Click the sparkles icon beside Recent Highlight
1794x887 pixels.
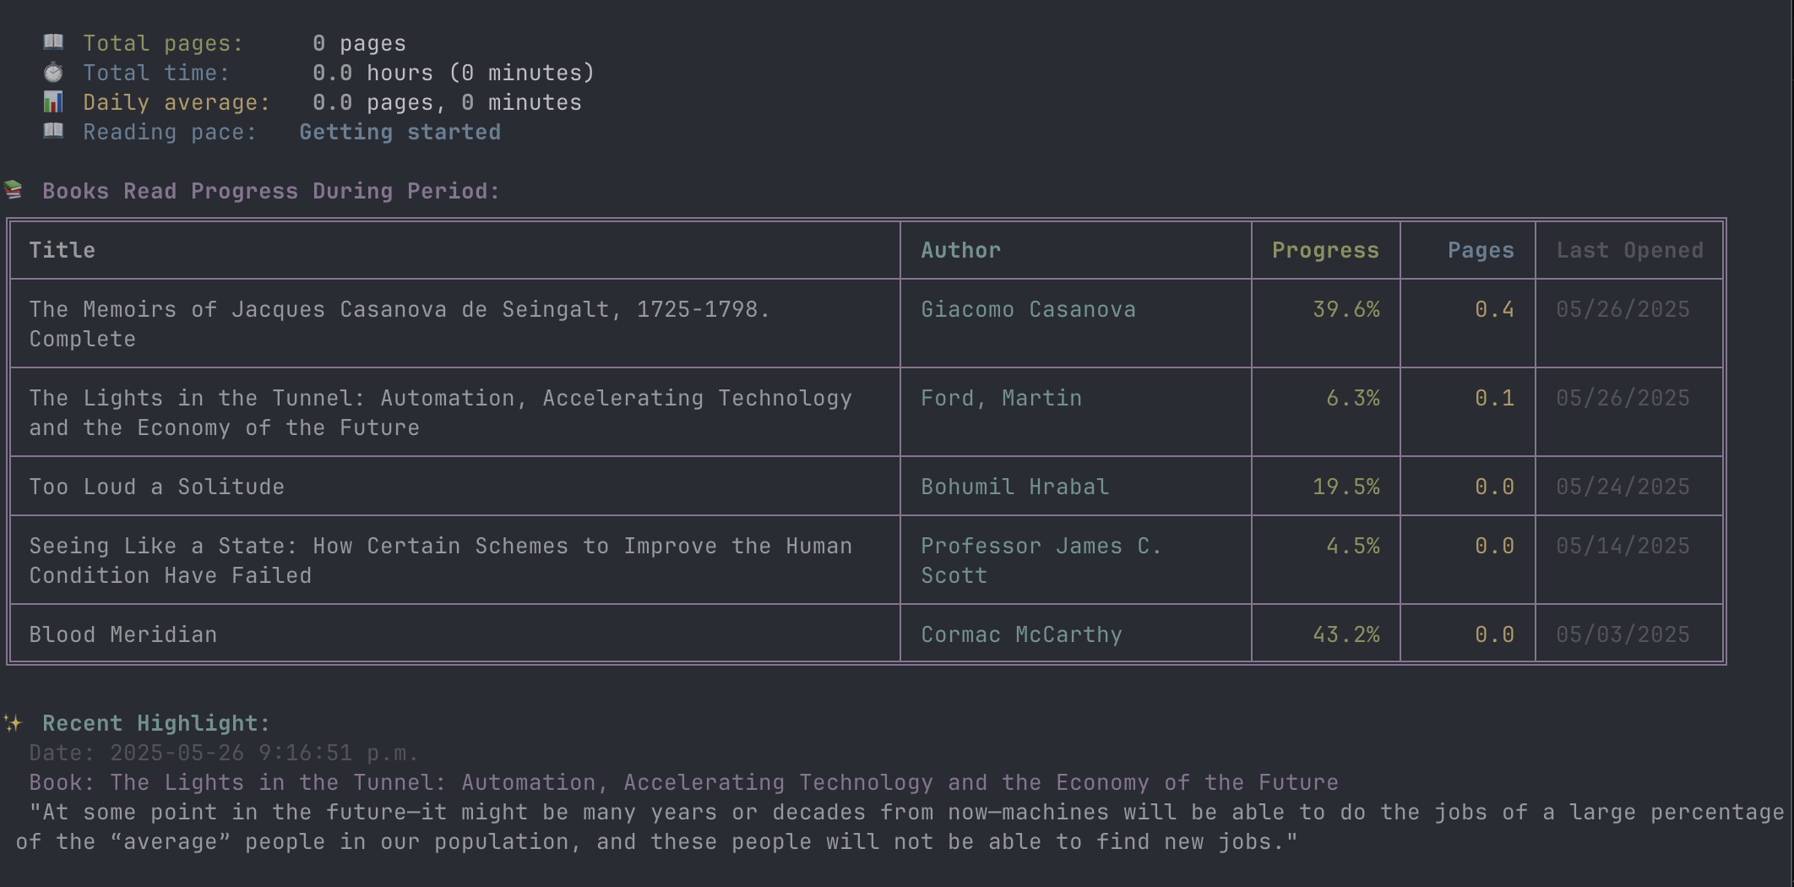pos(14,723)
